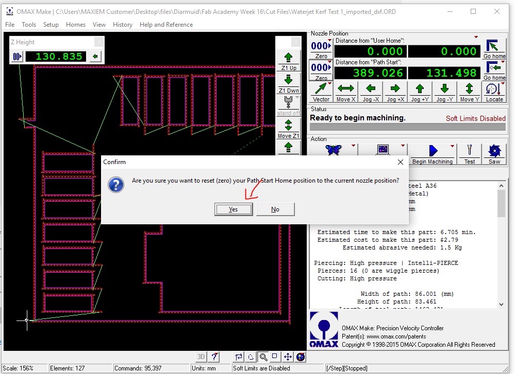Image resolution: width=515 pixels, height=374 pixels.
Task: Close the Confirm dialog
Action: (x=401, y=162)
